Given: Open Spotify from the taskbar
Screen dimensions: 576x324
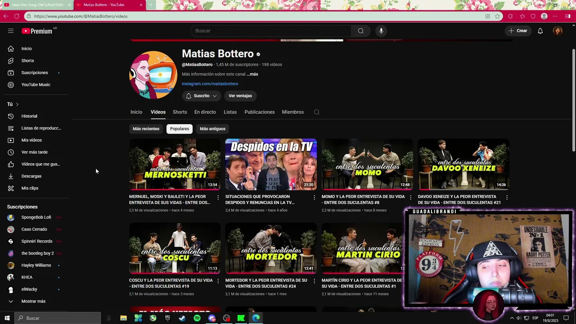Looking at the screenshot, I should (197, 318).
